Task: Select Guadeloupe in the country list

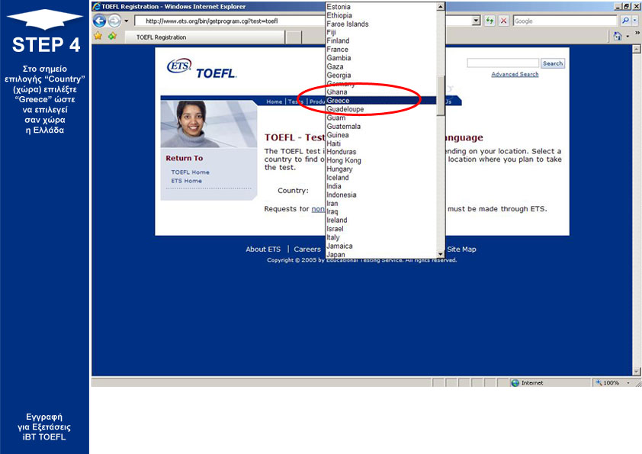Action: 380,109
